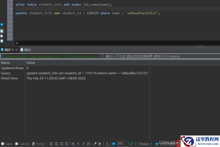Expand the filter panel with the maximize icon
Image resolution: width=220 pixels, height=147 pixels.
(103, 56)
